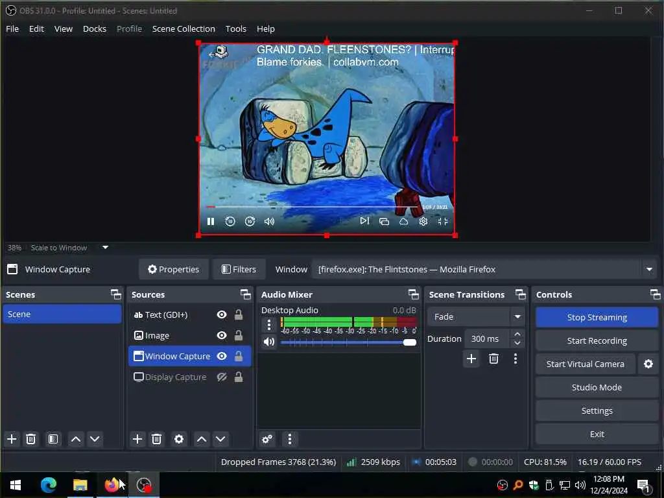Click Start Recording
664x498 pixels.
click(597, 340)
